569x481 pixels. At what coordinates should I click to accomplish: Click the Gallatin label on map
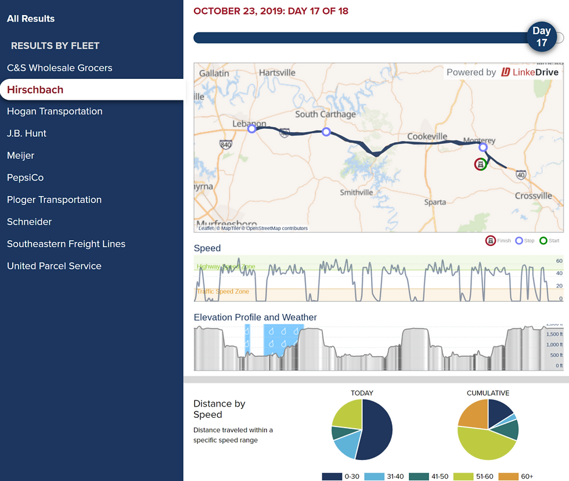(214, 73)
